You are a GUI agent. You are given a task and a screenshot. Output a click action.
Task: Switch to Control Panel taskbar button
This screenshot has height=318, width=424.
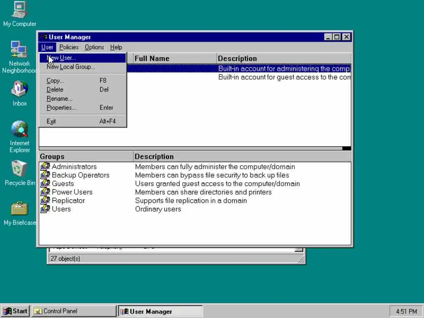[x=74, y=311]
